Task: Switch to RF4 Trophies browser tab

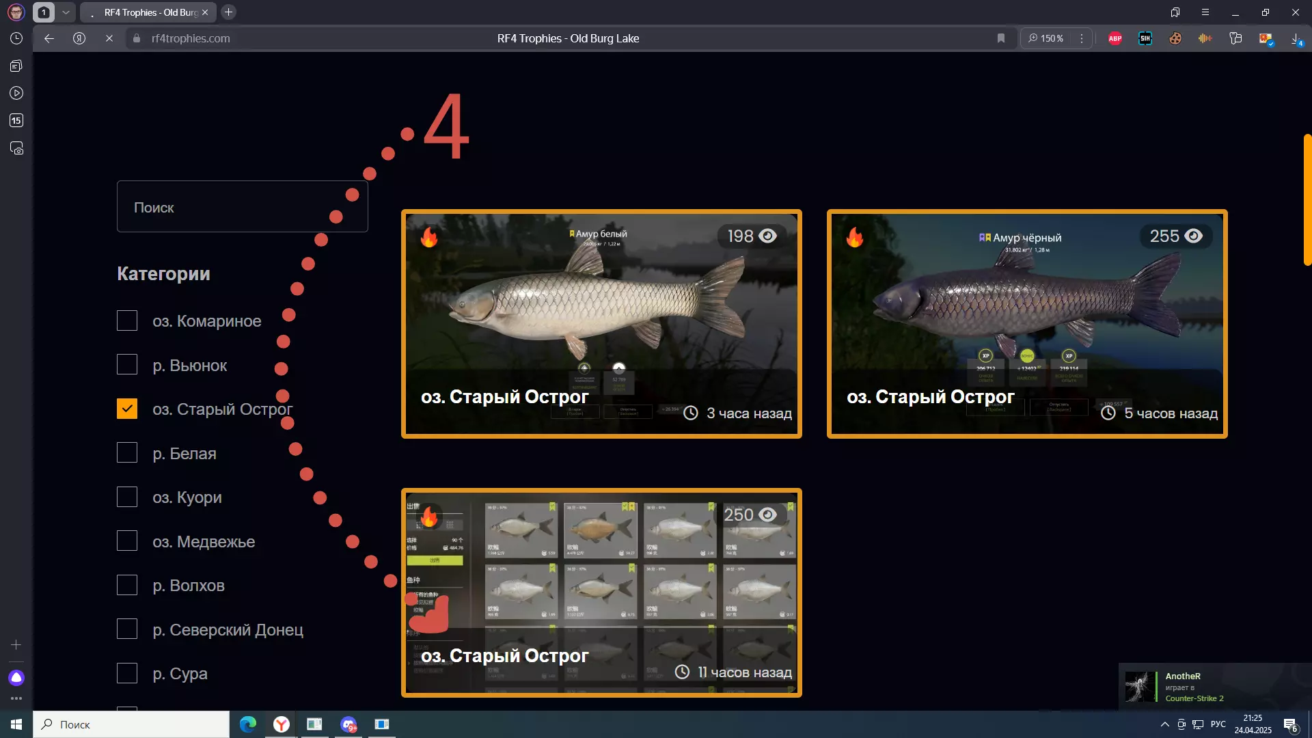Action: pos(150,12)
